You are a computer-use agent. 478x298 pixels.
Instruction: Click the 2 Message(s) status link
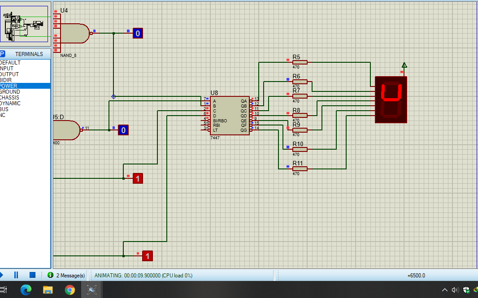(71, 275)
